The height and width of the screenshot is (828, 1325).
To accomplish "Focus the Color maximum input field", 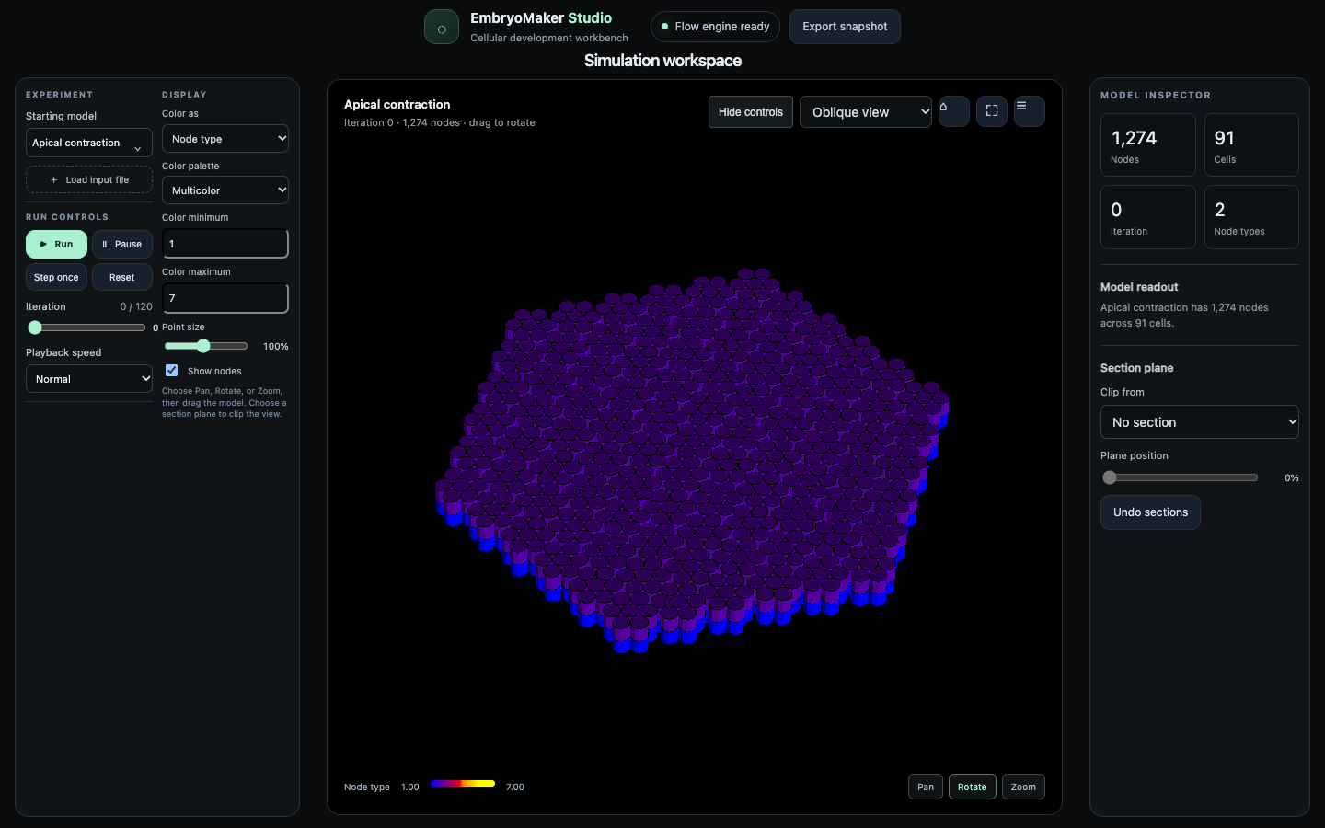I will coord(225,298).
